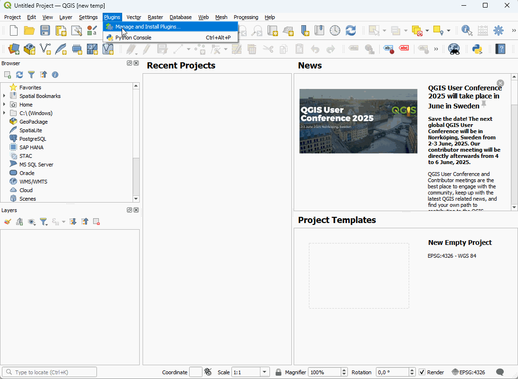Open the Layout Manager icon
This screenshot has width=518, height=379.
point(77,30)
